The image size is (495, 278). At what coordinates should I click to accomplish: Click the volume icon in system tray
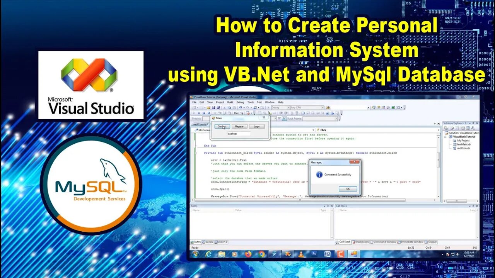pos(458,254)
